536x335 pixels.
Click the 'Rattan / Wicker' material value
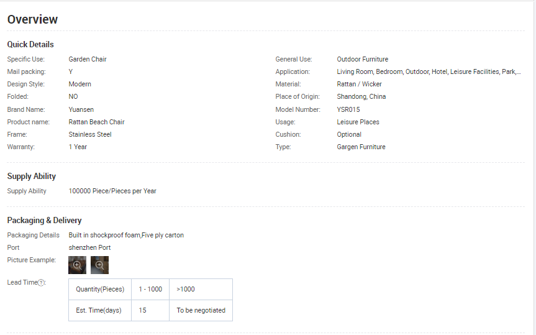coord(360,85)
